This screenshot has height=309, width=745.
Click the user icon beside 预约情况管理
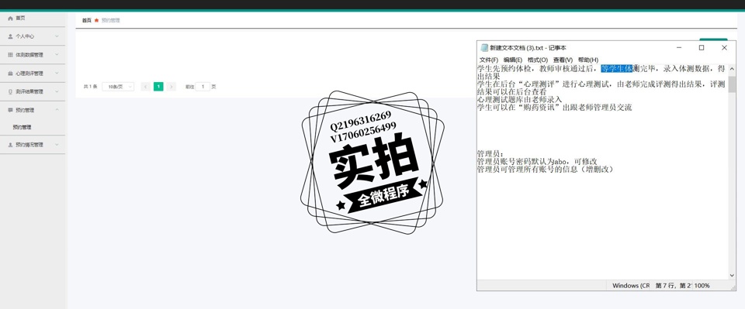point(10,145)
